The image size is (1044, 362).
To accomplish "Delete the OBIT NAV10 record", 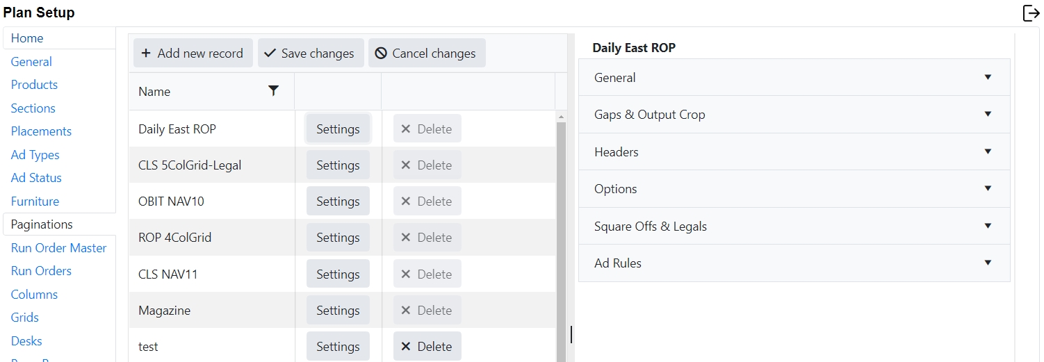I will 427,201.
